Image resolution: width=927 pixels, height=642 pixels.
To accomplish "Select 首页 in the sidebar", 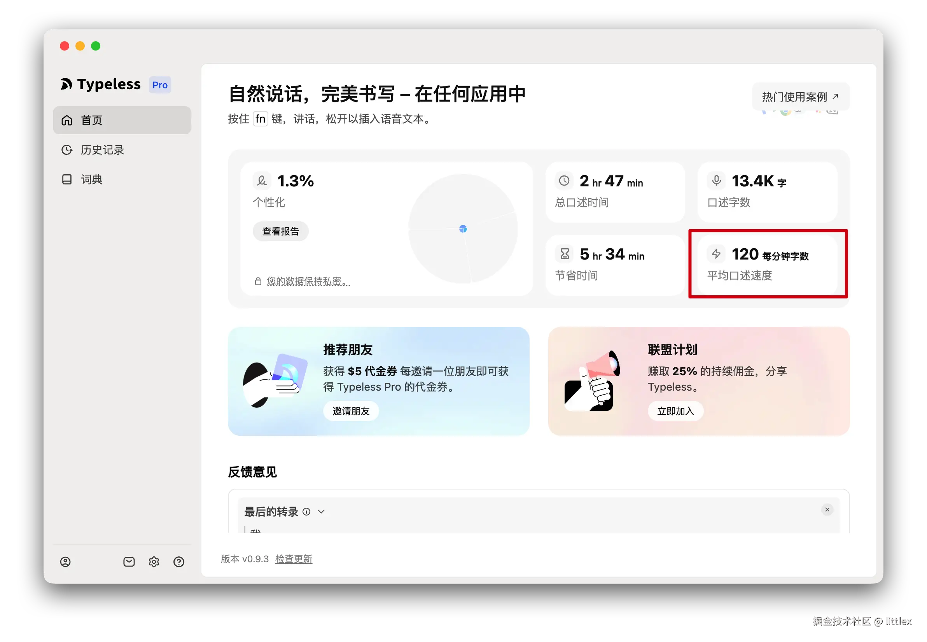I will pos(91,120).
